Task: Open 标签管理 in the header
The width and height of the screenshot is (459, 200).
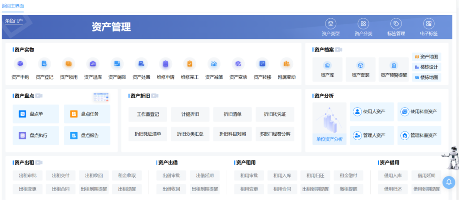Action: click(396, 24)
